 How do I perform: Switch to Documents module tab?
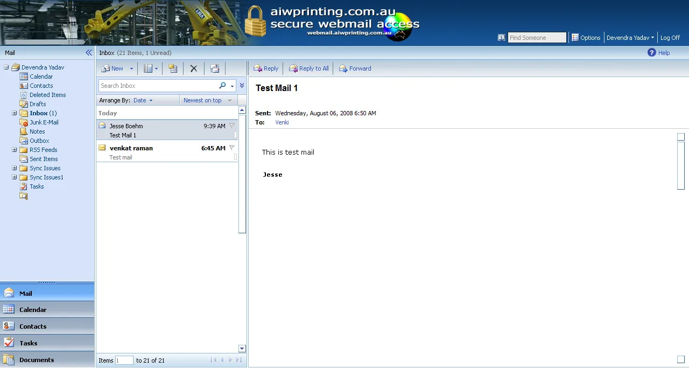pyautogui.click(x=47, y=359)
